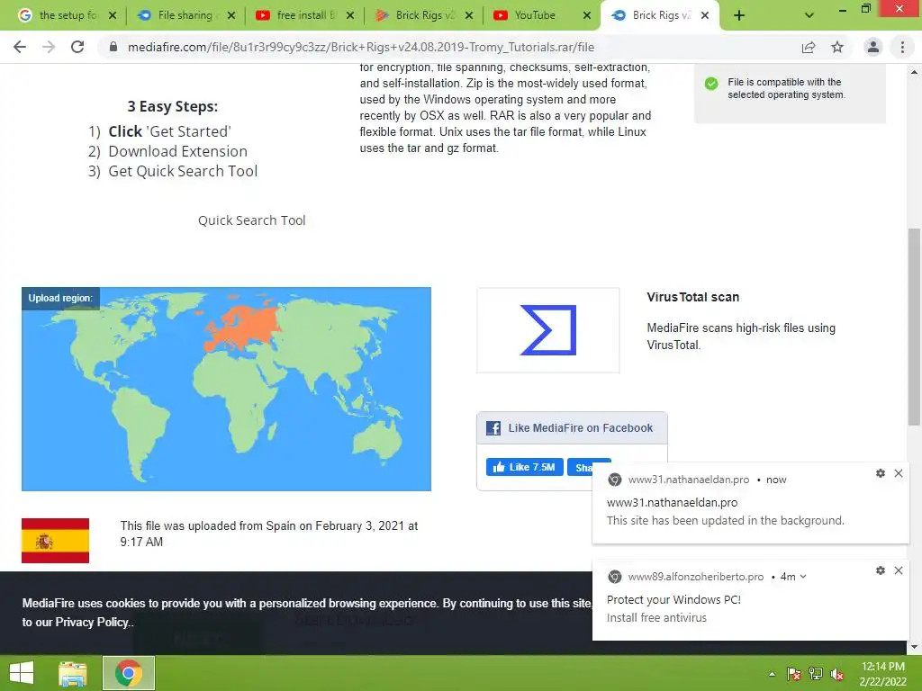Click the 'Quick Search Tool' link
Image resolution: width=922 pixels, height=691 pixels.
pyautogui.click(x=252, y=220)
